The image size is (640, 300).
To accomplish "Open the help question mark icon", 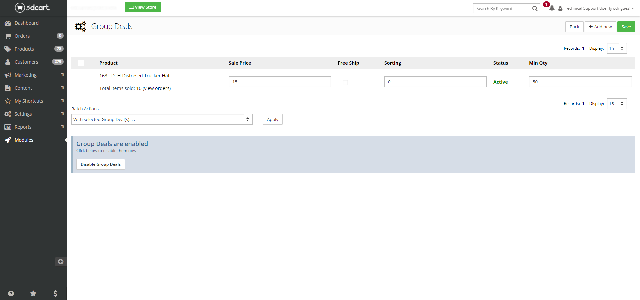I will pos(11,293).
